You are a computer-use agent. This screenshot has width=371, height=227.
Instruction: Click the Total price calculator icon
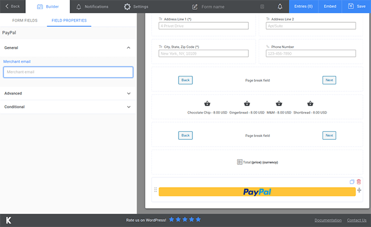coord(240,162)
